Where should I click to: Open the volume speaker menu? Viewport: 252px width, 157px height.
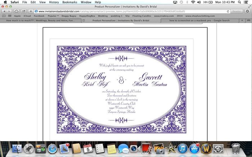click(199, 2)
